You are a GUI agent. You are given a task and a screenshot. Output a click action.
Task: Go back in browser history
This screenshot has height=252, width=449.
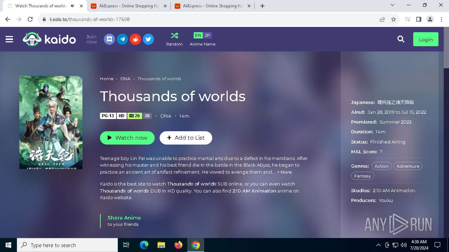click(8, 19)
